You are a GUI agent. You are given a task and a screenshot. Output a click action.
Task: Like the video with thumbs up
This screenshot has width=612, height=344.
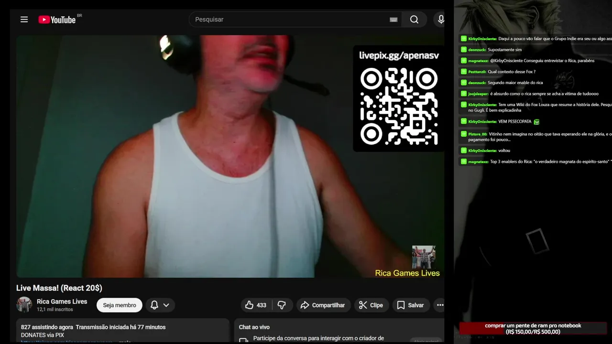pos(256,305)
